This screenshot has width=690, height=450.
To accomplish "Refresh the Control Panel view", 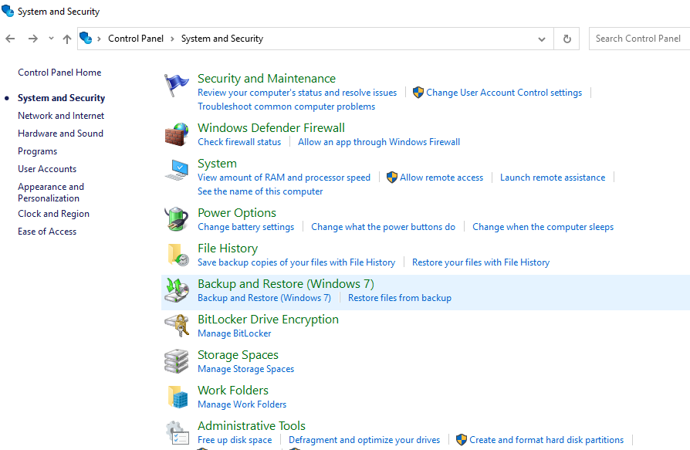I will click(x=567, y=39).
